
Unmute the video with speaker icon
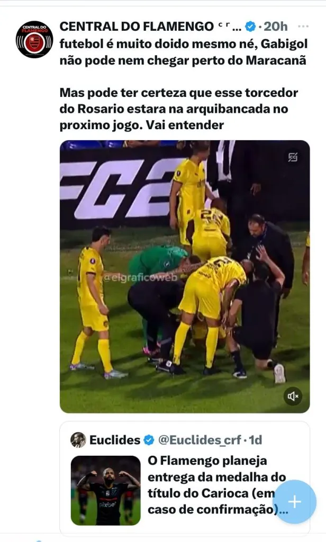[x=293, y=396]
